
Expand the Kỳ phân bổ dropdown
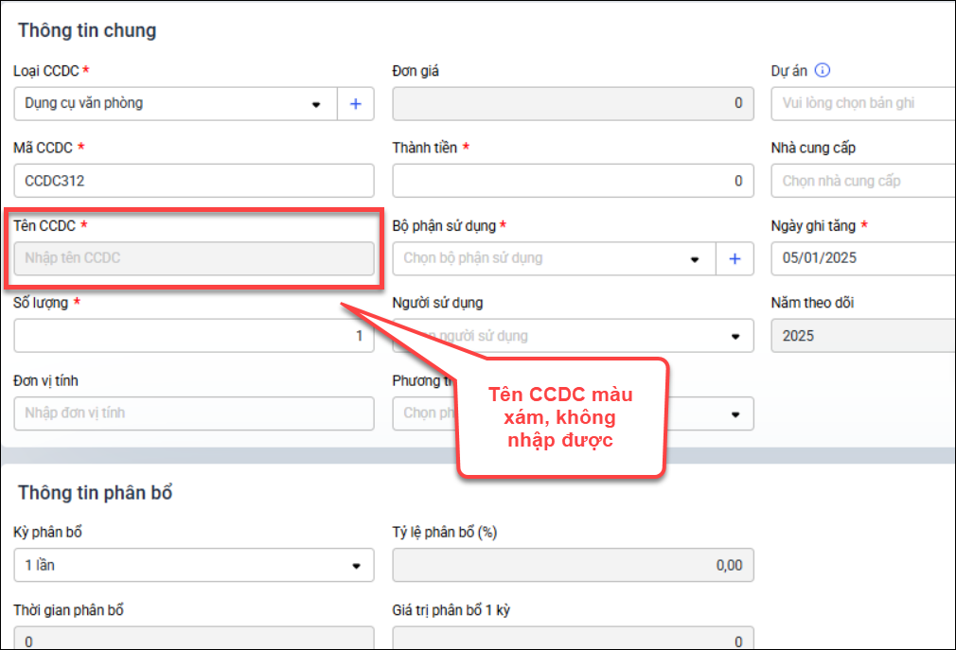[x=357, y=566]
